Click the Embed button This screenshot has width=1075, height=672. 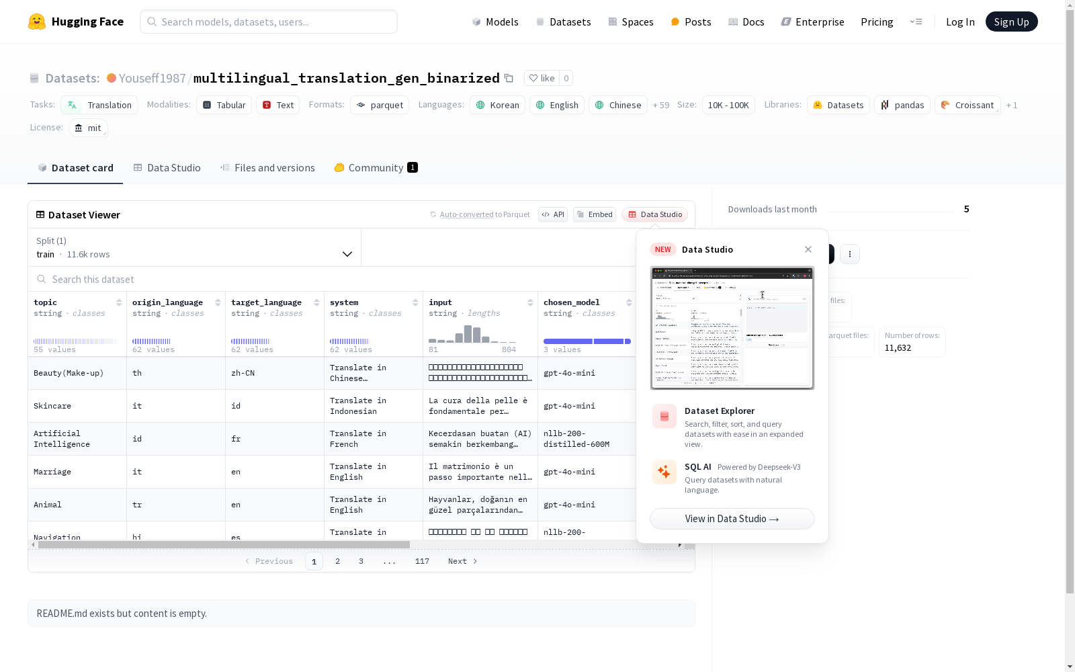[595, 214]
